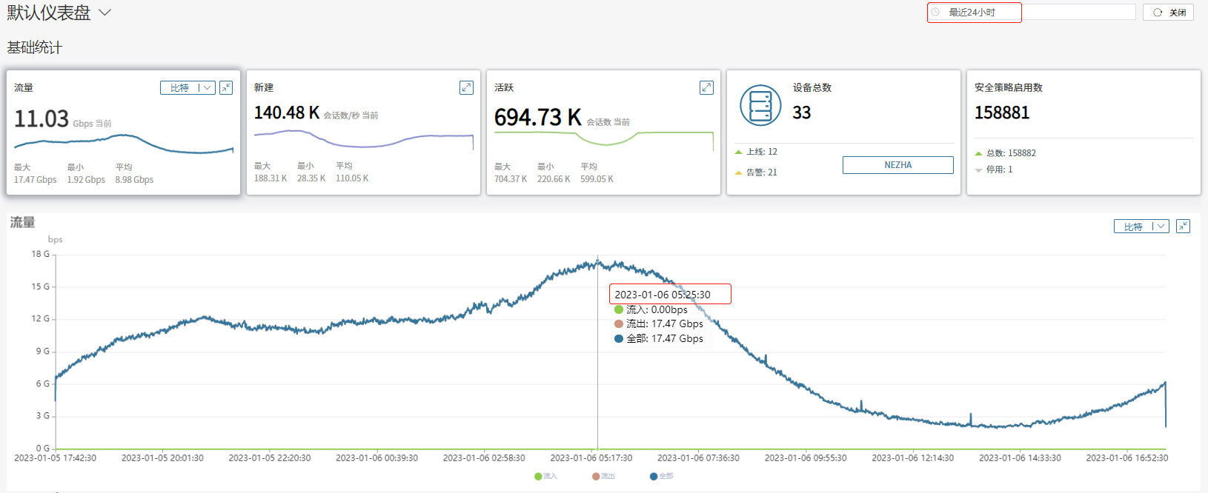
Task: Click the clock icon in time range field
Action: 935,13
